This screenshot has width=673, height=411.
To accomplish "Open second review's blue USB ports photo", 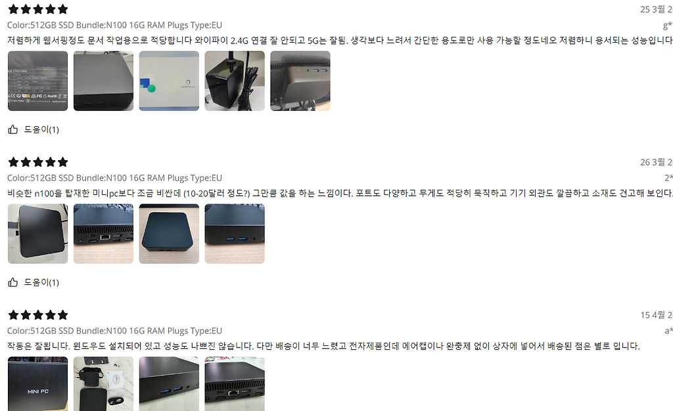I will pyautogui.click(x=235, y=234).
